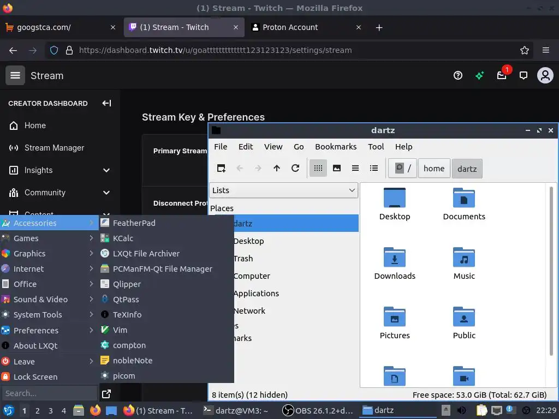Image resolution: width=559 pixels, height=419 pixels.
Task: Click the Firefox URL address bar
Action: click(289, 50)
